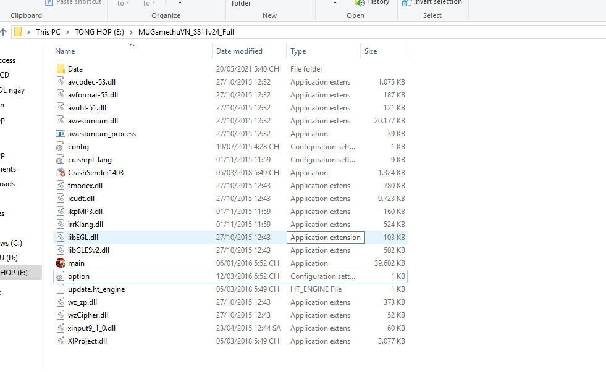
Task: Click the CrashSender1403 application icon
Action: click(x=61, y=173)
